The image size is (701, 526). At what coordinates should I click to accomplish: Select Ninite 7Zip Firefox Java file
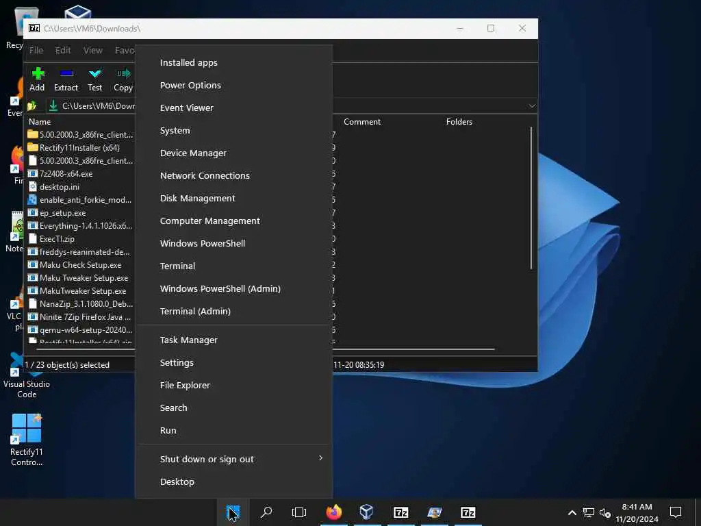pyautogui.click(x=85, y=316)
